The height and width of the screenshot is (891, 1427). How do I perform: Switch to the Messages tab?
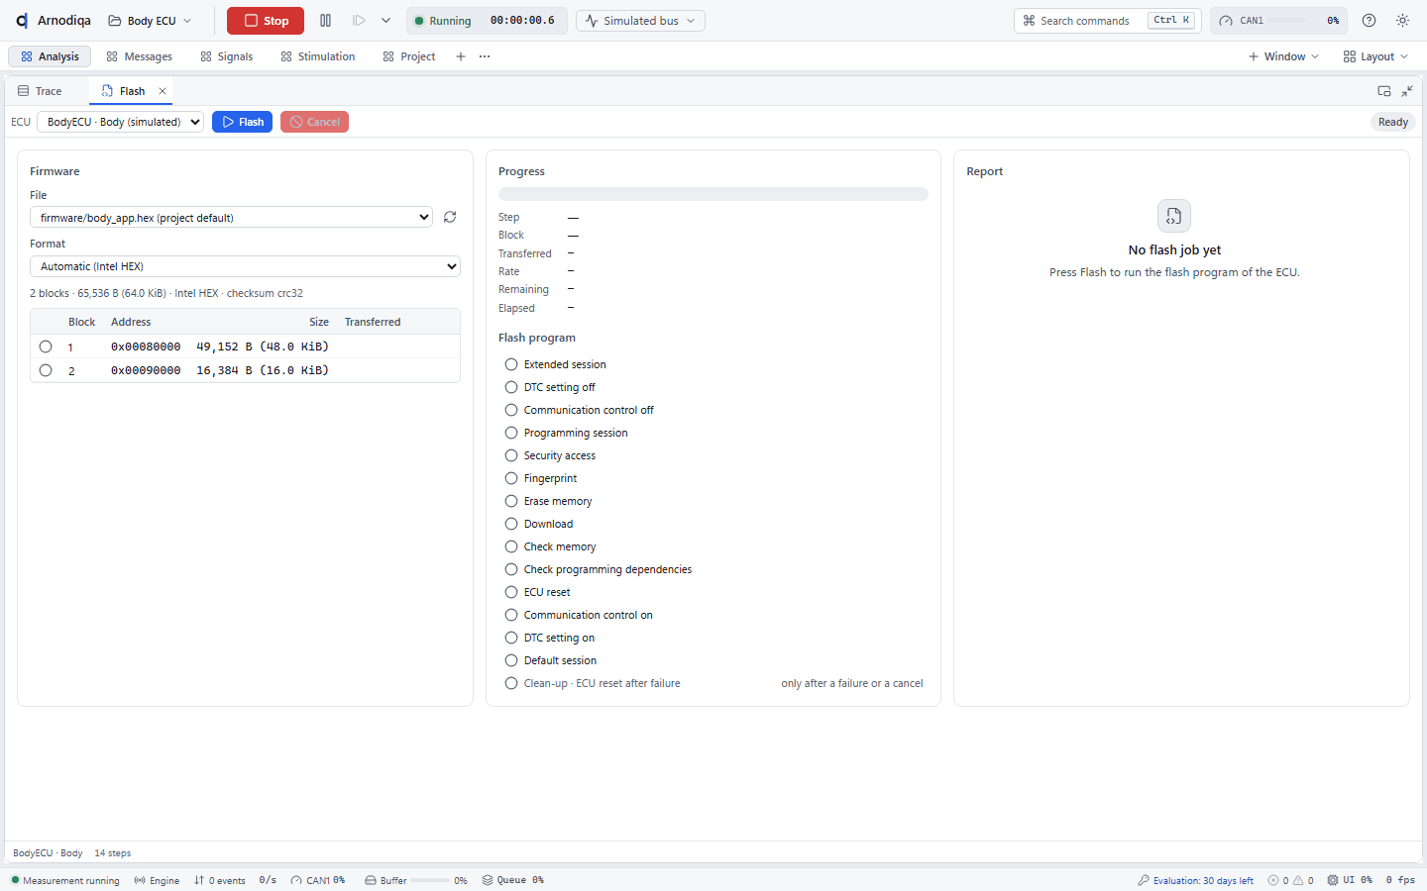(x=140, y=56)
